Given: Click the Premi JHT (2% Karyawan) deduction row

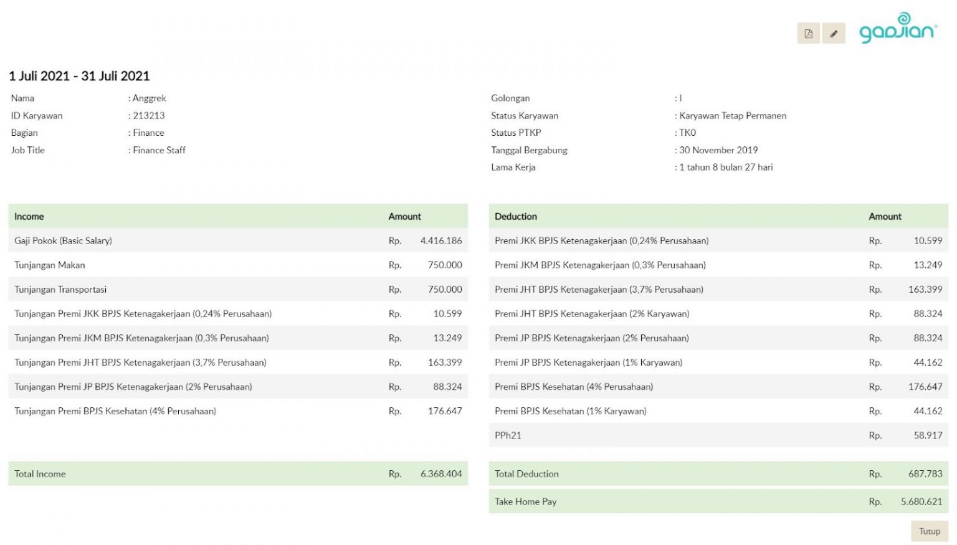Looking at the screenshot, I should pyautogui.click(x=718, y=313).
